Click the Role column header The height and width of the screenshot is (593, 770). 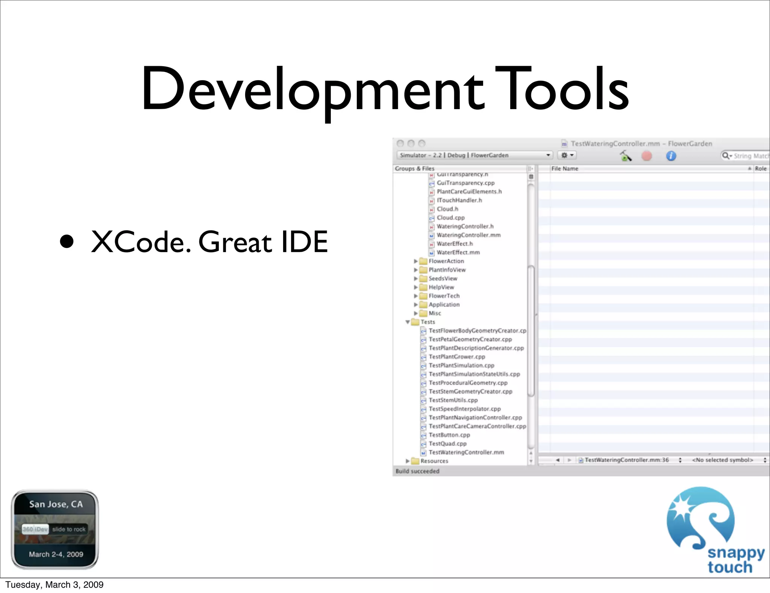(x=761, y=169)
